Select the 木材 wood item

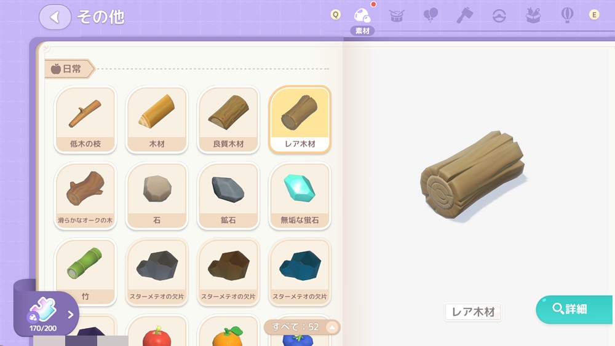157,119
